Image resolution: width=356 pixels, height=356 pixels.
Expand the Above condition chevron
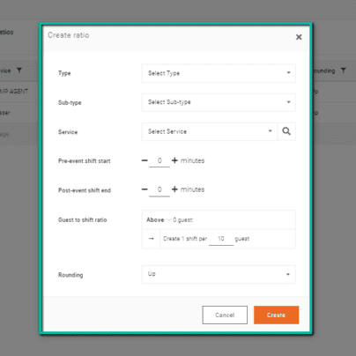pyautogui.click(x=168, y=220)
